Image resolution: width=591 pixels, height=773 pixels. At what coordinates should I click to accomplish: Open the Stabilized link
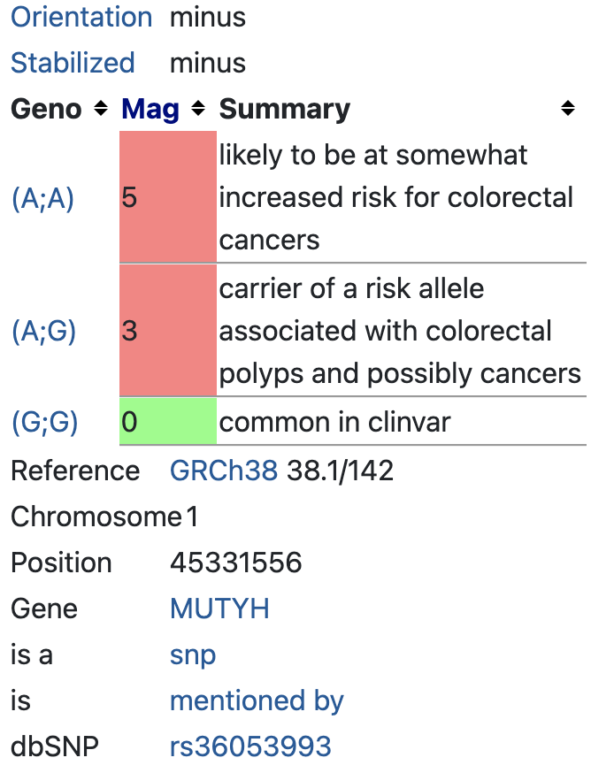[73, 63]
